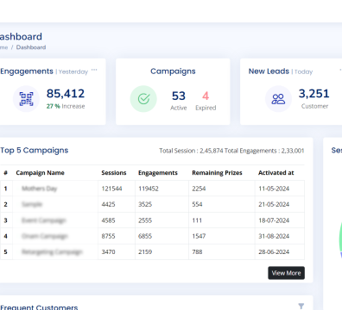This screenshot has width=342, height=310.
Task: Select engagements value 3525
Action: pos(145,204)
